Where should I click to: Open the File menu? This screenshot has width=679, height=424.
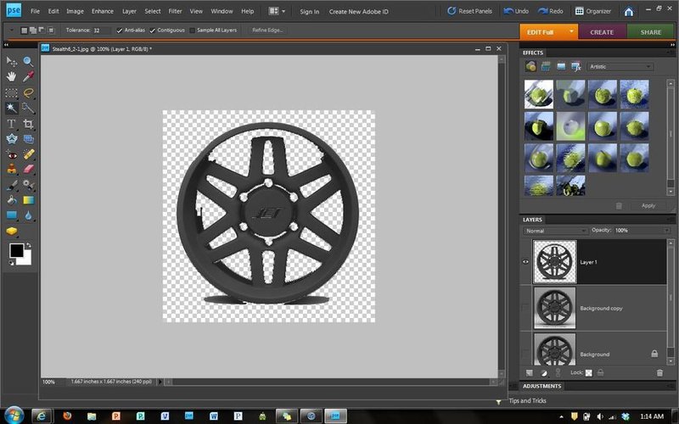[35, 11]
